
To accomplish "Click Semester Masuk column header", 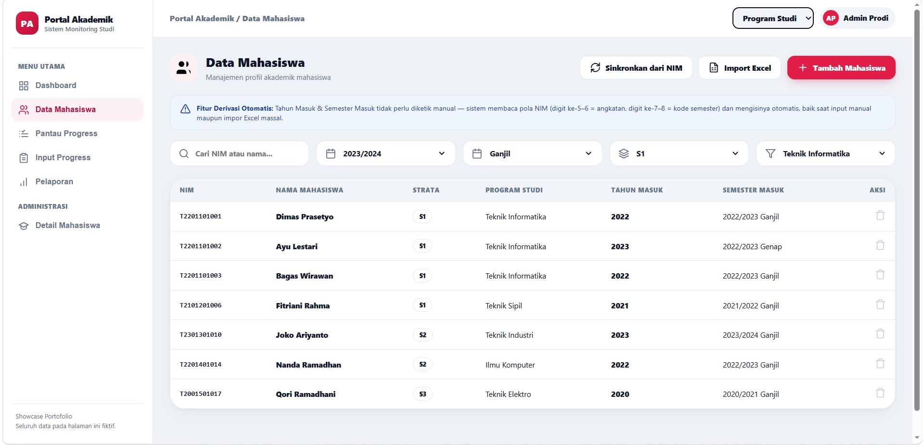I will click(753, 191).
